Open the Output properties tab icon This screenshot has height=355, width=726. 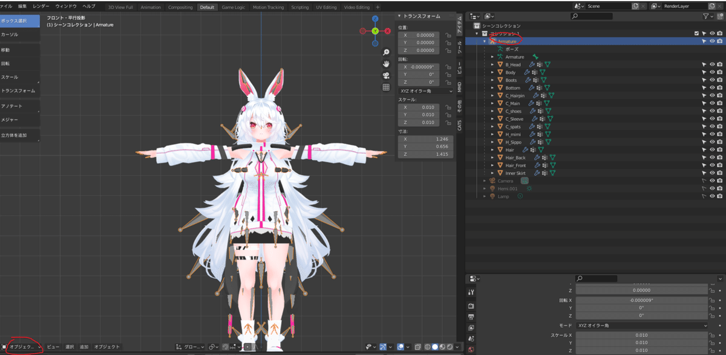click(471, 316)
